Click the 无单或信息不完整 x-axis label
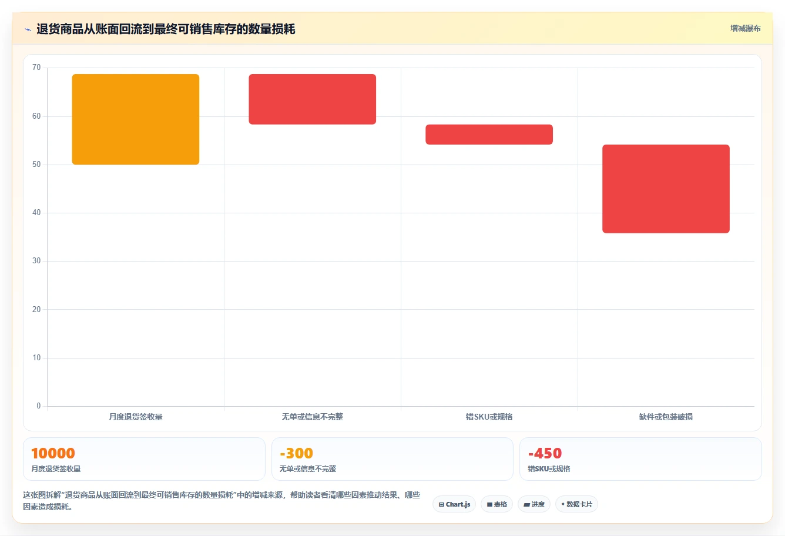 point(313,417)
